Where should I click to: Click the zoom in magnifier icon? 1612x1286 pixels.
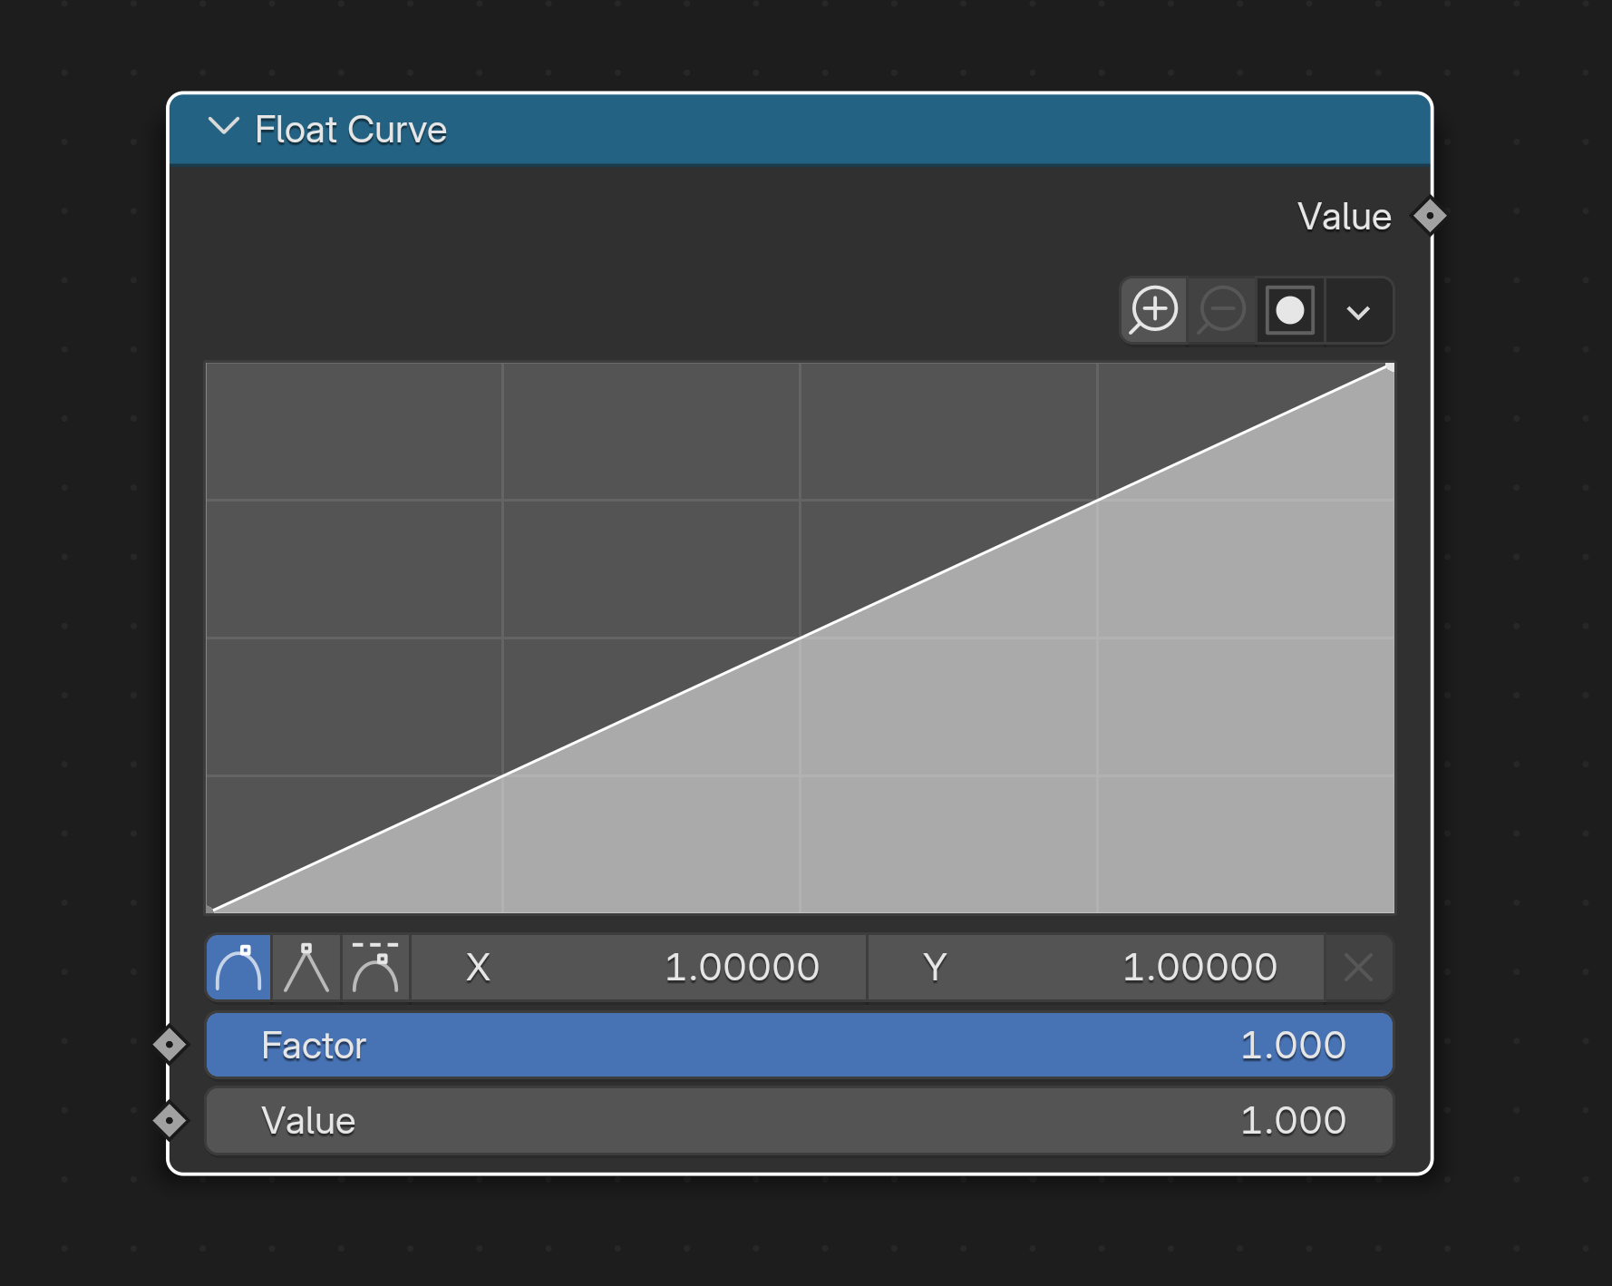[x=1153, y=311]
